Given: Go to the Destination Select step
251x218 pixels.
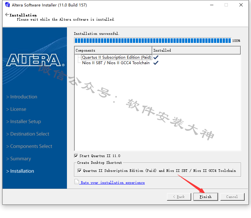Looking at the screenshot, I should (x=28, y=134).
